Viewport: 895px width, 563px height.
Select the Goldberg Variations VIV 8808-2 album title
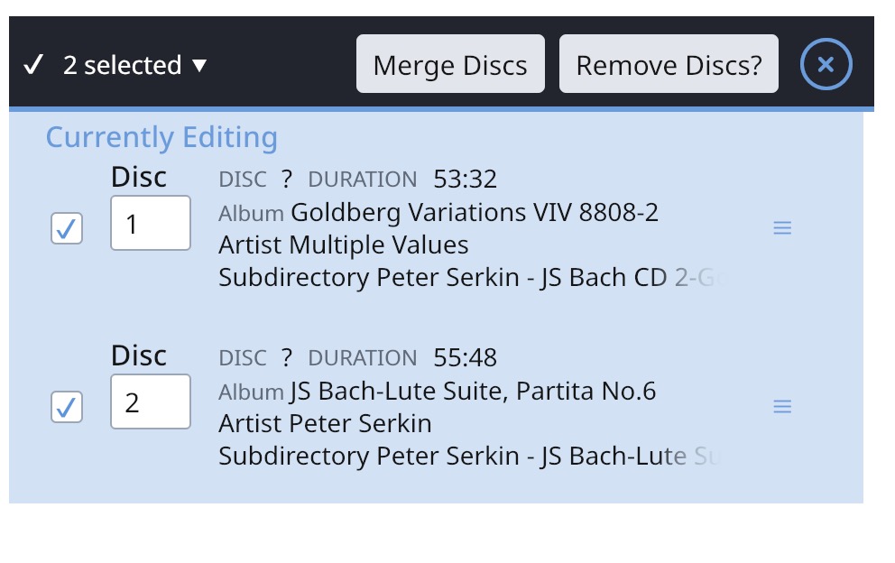(475, 212)
